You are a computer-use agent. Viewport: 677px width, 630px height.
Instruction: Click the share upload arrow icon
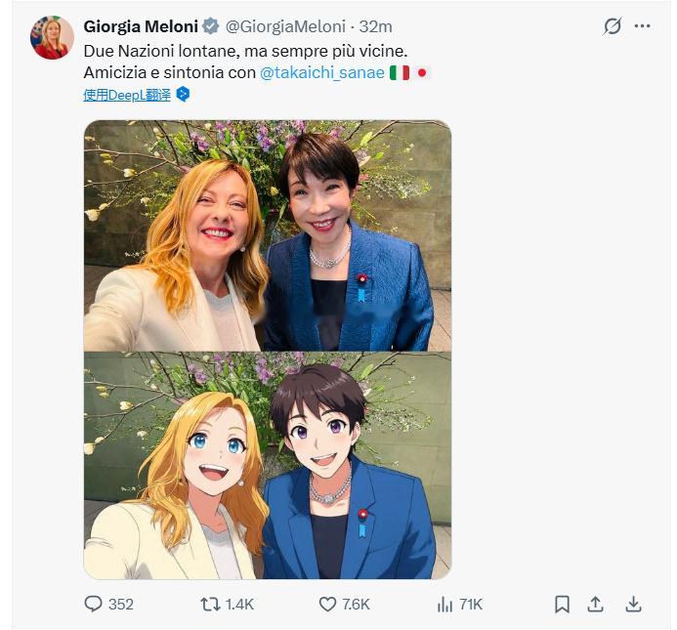pyautogui.click(x=595, y=605)
